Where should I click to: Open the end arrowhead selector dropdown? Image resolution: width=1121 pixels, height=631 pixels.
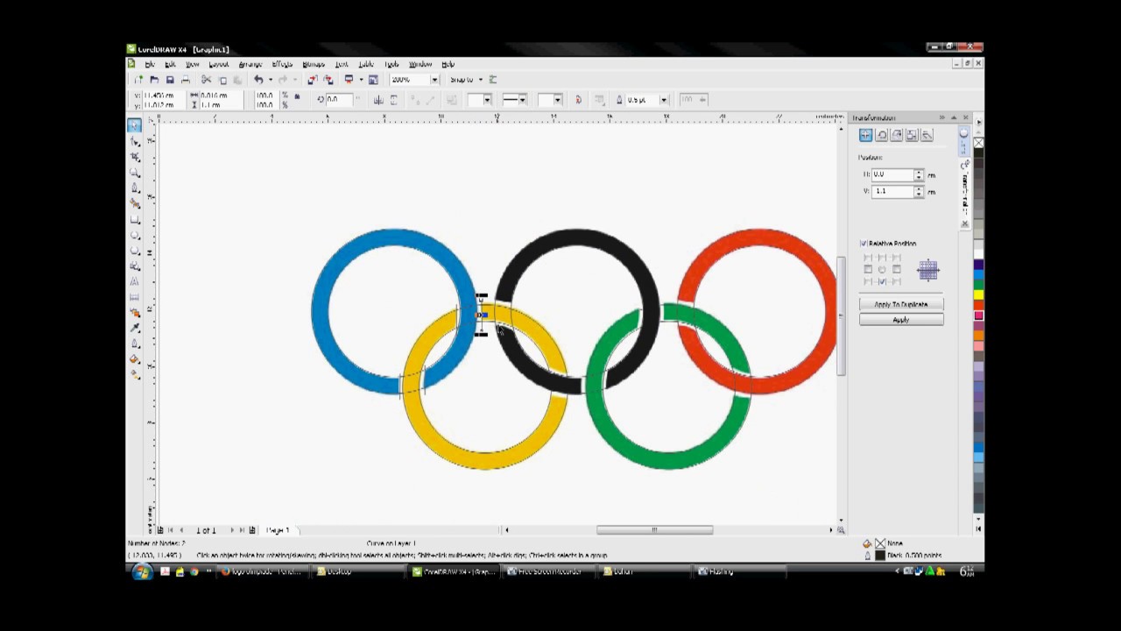558,100
